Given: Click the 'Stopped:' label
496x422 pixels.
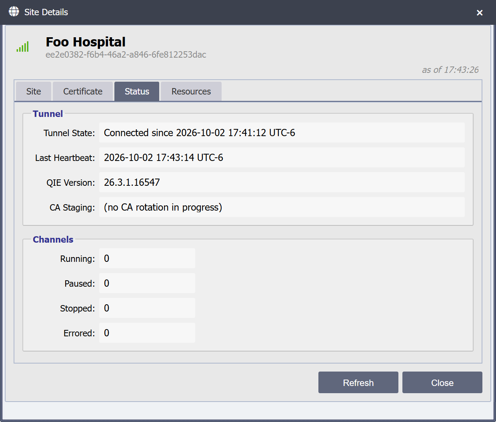Looking at the screenshot, I should [x=78, y=308].
